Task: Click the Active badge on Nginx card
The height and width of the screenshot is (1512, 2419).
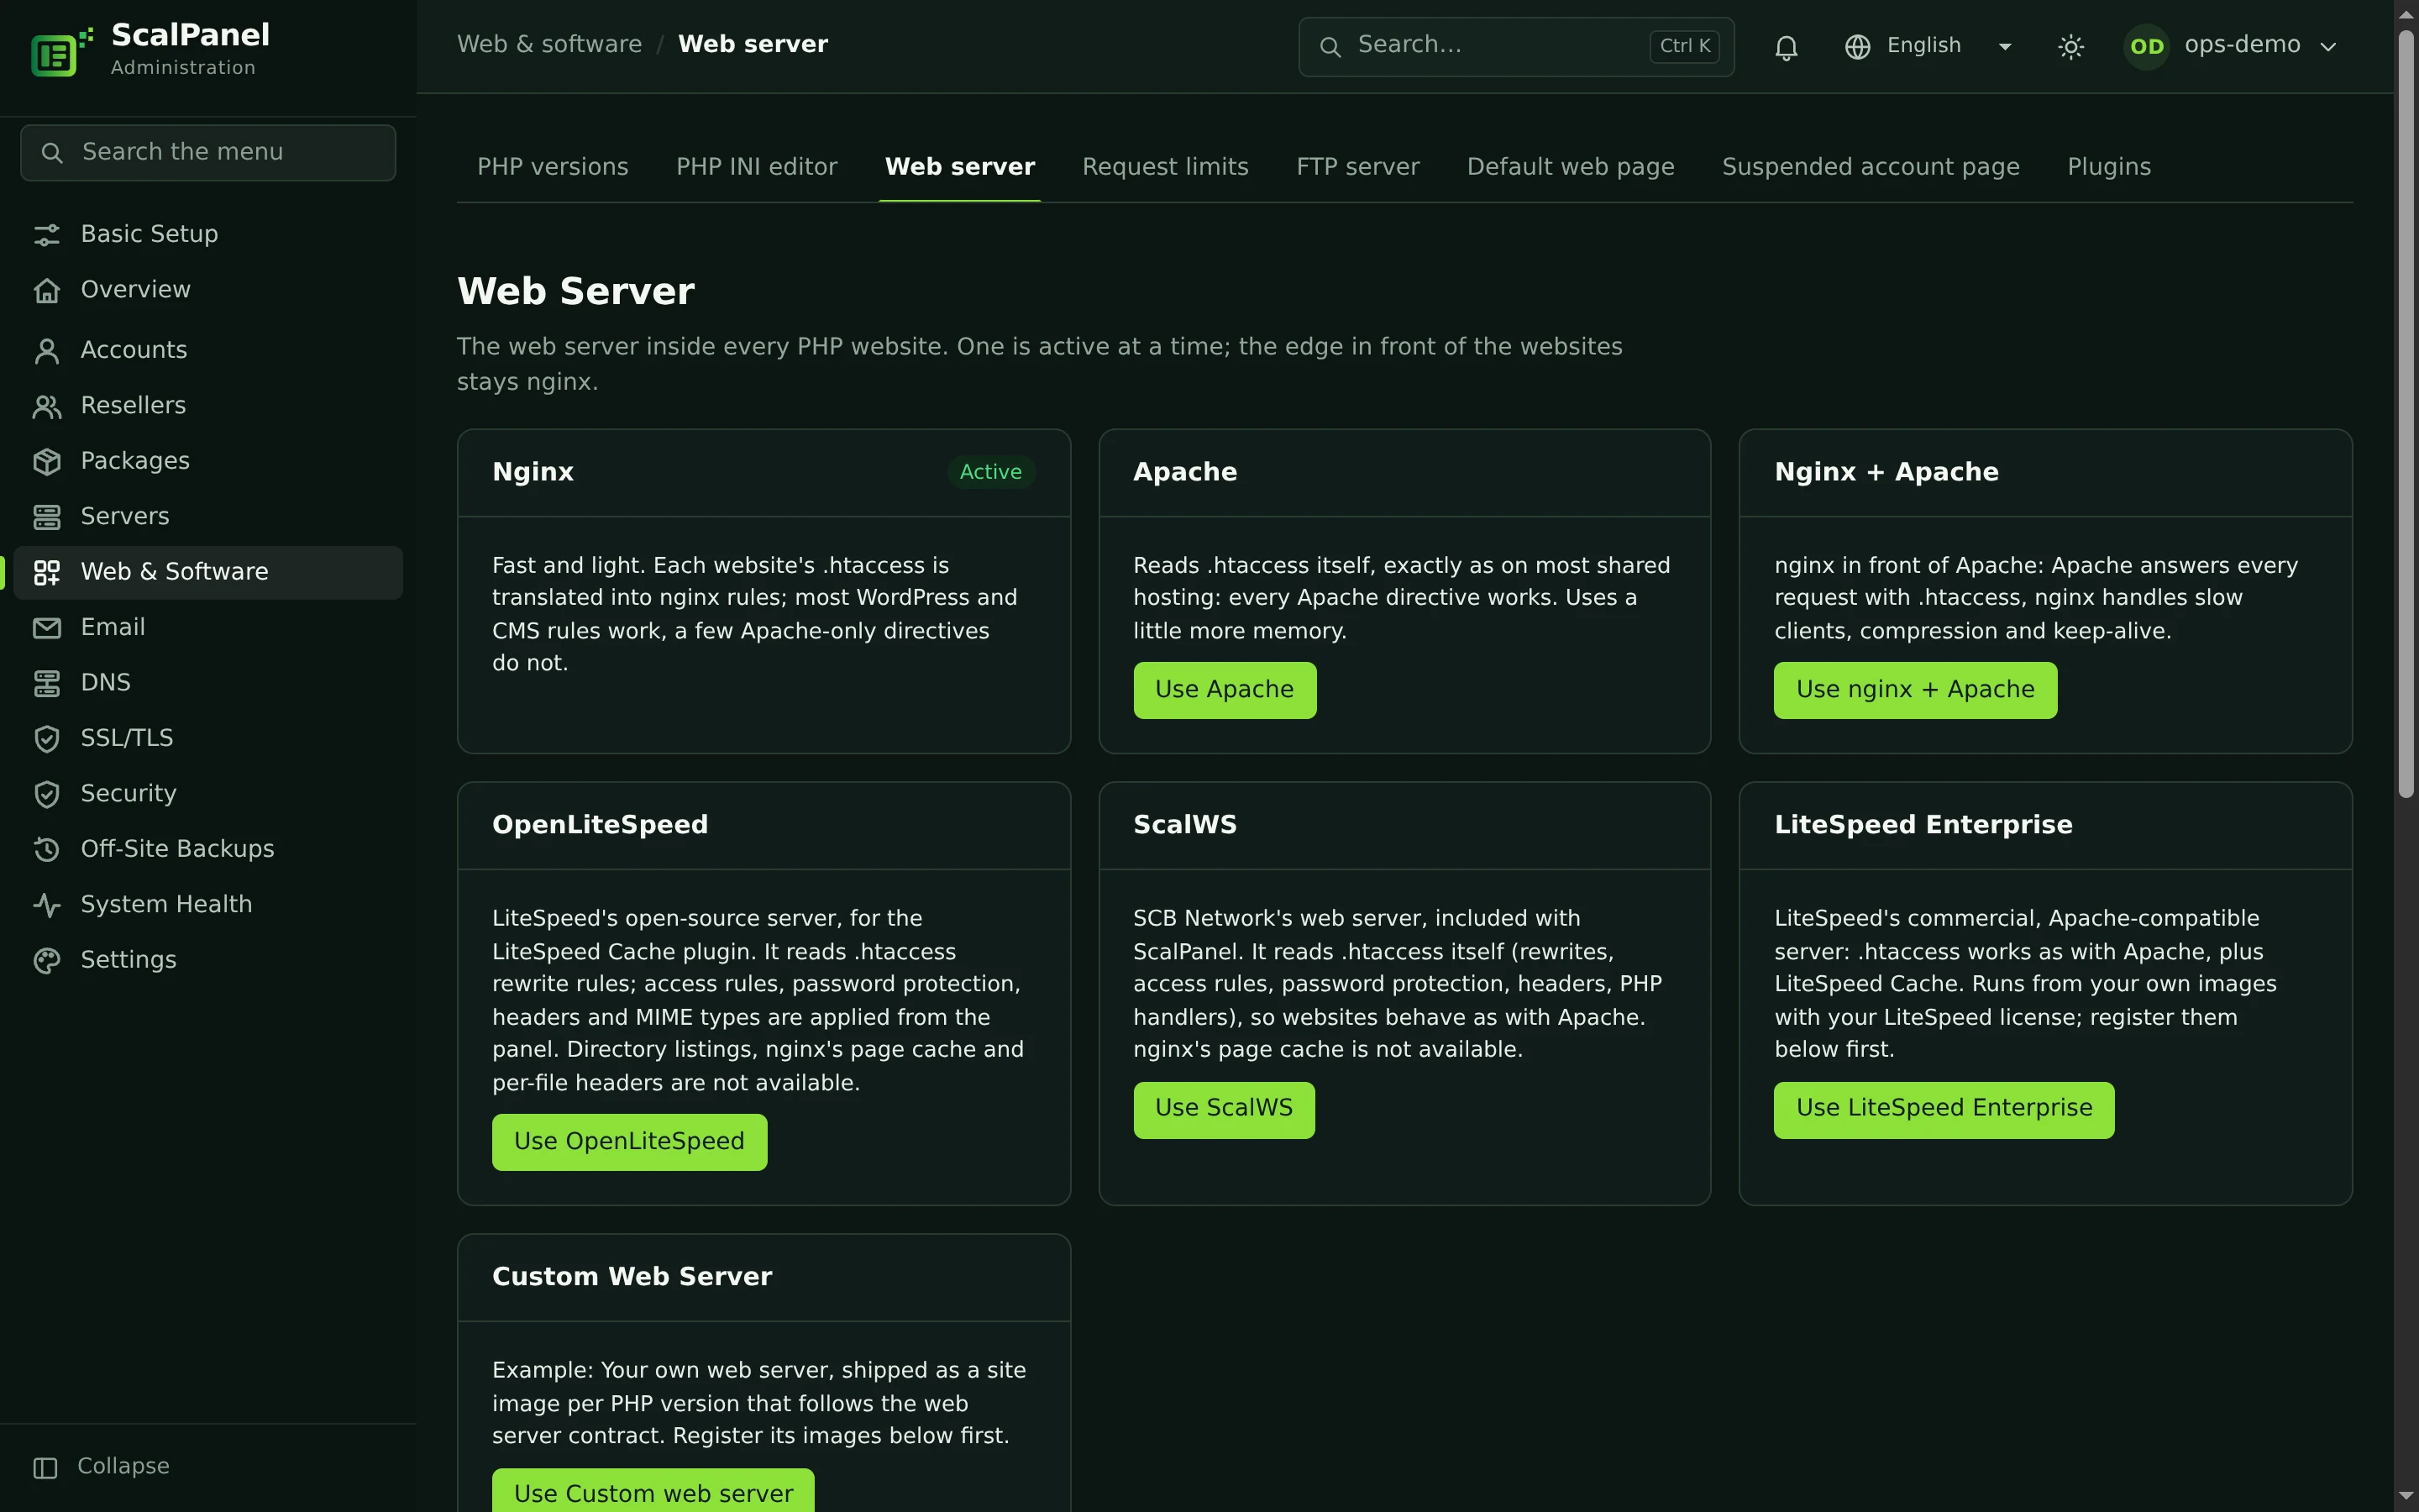Action: click(990, 472)
